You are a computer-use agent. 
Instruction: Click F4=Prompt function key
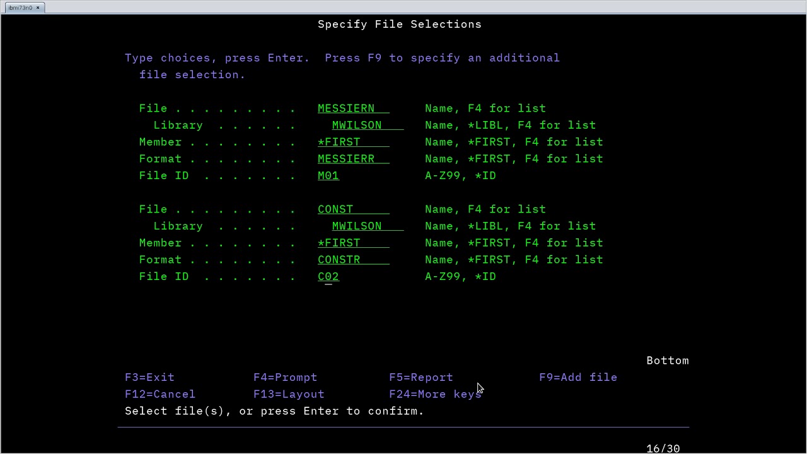pyautogui.click(x=285, y=378)
